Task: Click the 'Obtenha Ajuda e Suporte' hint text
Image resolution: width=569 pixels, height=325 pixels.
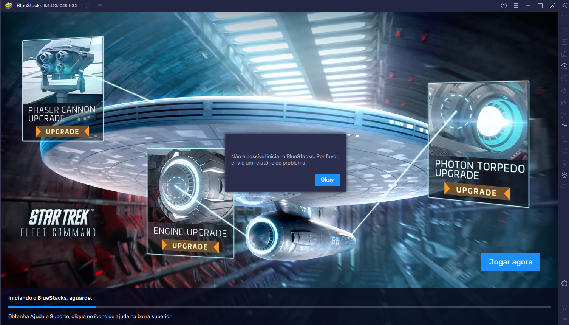Action: (x=90, y=316)
